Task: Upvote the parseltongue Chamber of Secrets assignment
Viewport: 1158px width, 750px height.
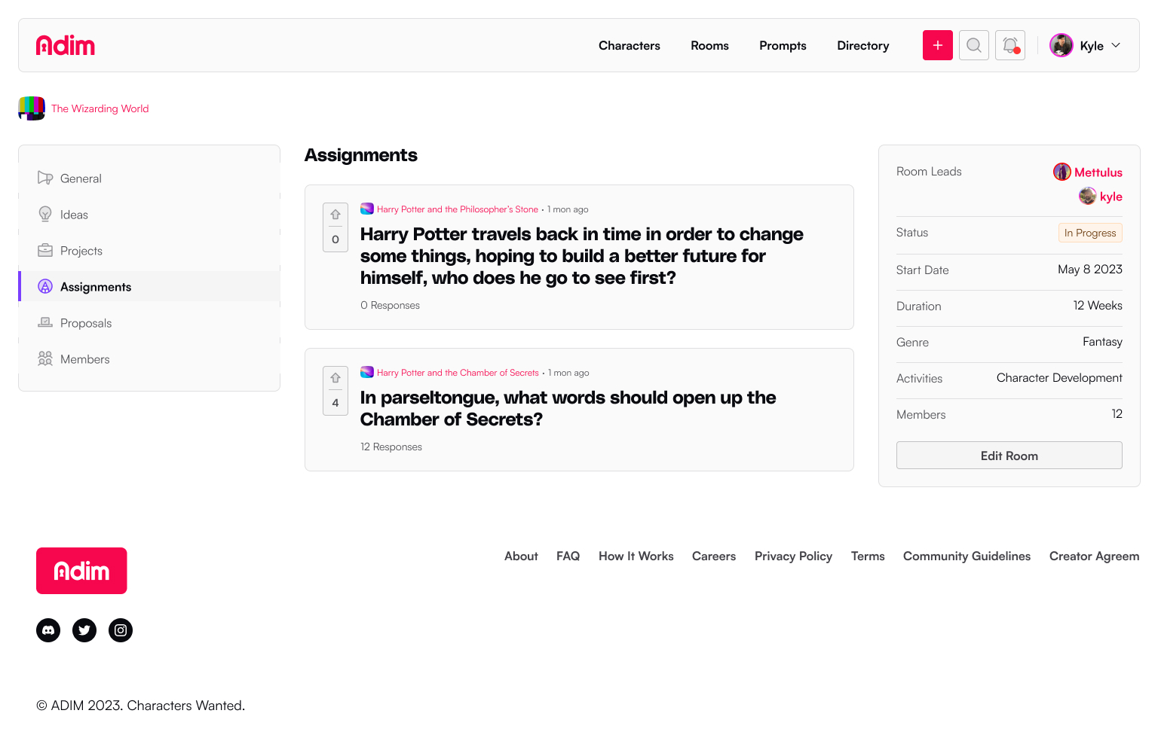Action: [x=335, y=379]
